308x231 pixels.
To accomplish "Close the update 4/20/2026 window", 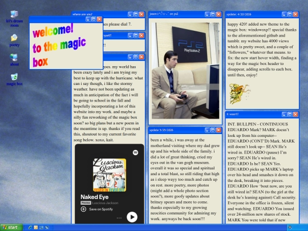I will pos(295,14).
